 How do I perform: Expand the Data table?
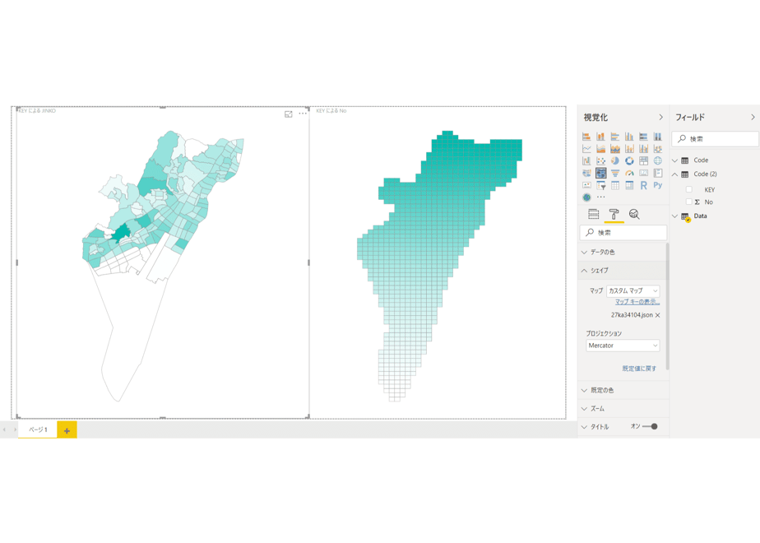click(675, 216)
